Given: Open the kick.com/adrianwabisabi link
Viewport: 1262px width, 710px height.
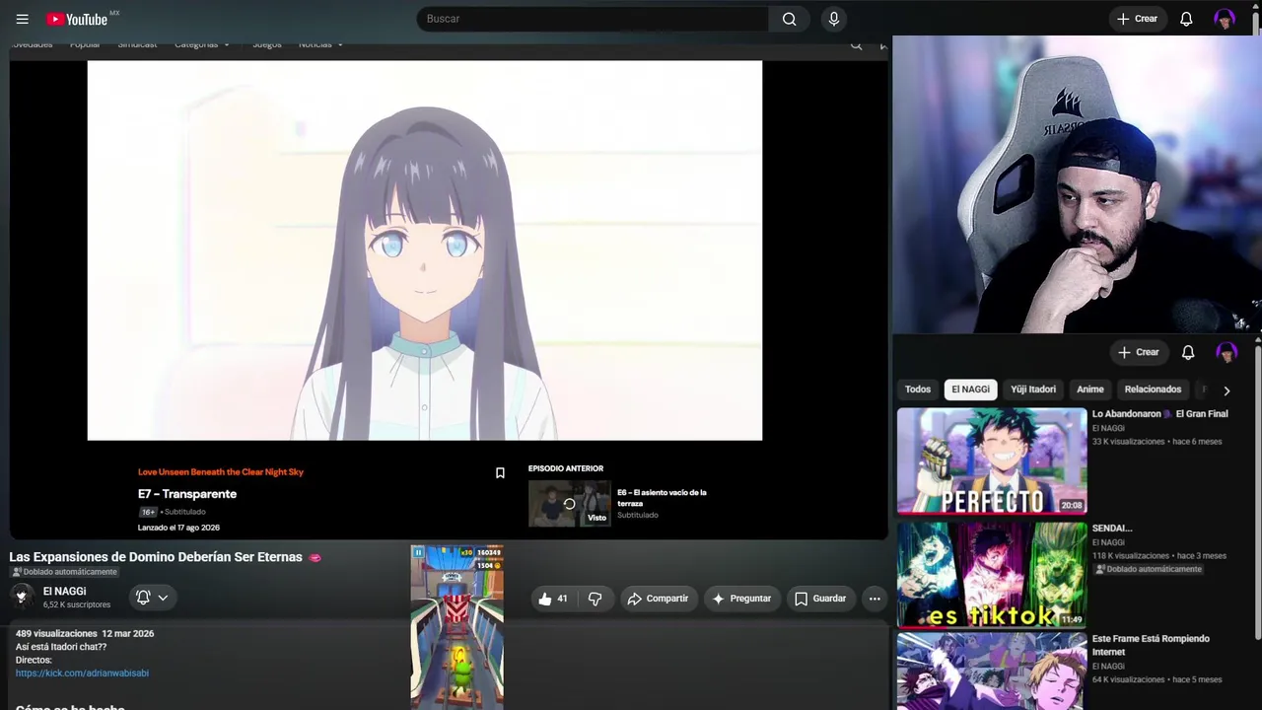Looking at the screenshot, I should click(x=82, y=674).
